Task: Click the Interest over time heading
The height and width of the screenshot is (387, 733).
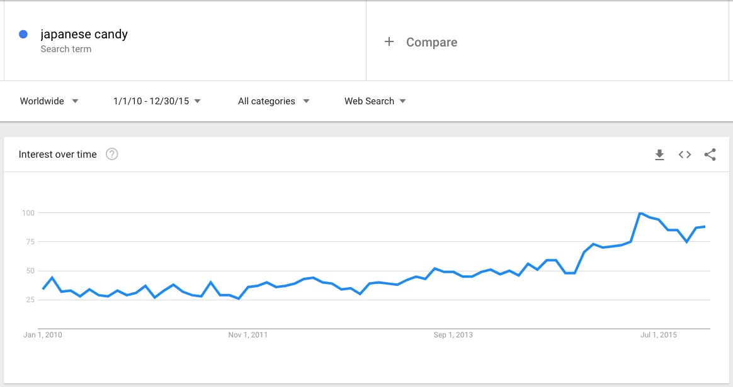Action: pos(57,155)
